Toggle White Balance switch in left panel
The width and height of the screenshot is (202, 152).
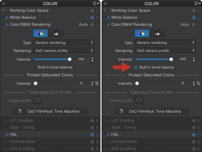pos(5,17)
